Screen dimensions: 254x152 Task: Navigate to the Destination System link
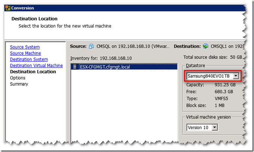click(x=29, y=59)
